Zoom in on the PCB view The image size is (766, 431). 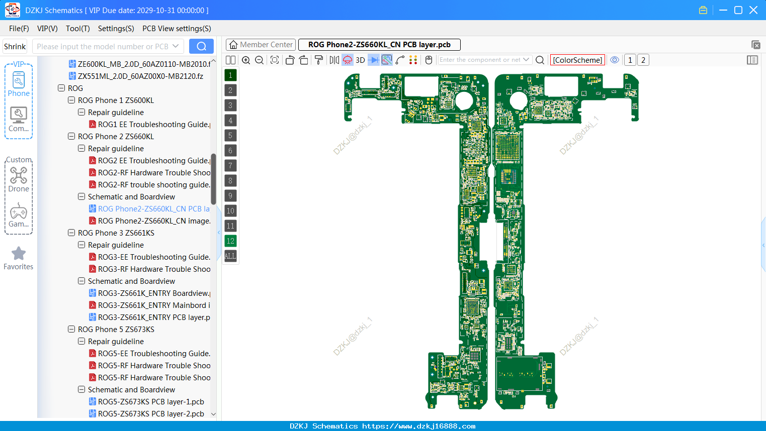246,60
